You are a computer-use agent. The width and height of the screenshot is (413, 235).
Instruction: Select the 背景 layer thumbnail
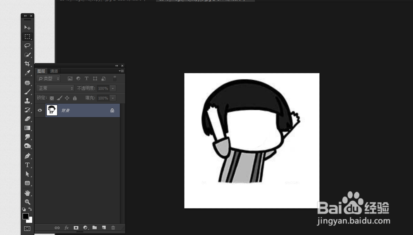coord(52,110)
